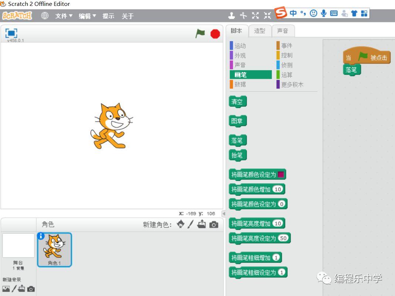The width and height of the screenshot is (395, 296).
Task: Collapse stage with the small arrow handle
Action: [223, 214]
